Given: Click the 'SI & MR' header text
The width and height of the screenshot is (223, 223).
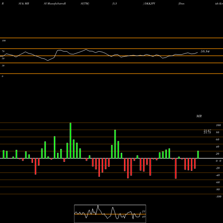Looking at the screenshot, I should 24,4.
